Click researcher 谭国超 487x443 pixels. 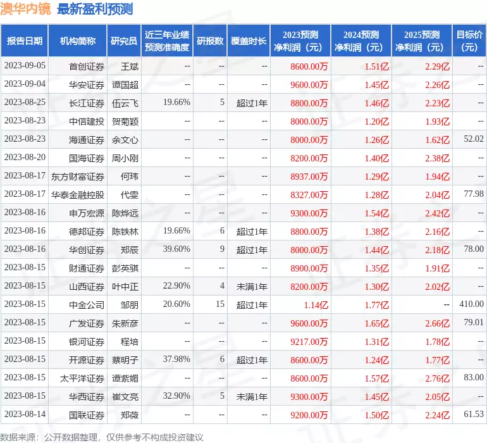(x=125, y=85)
